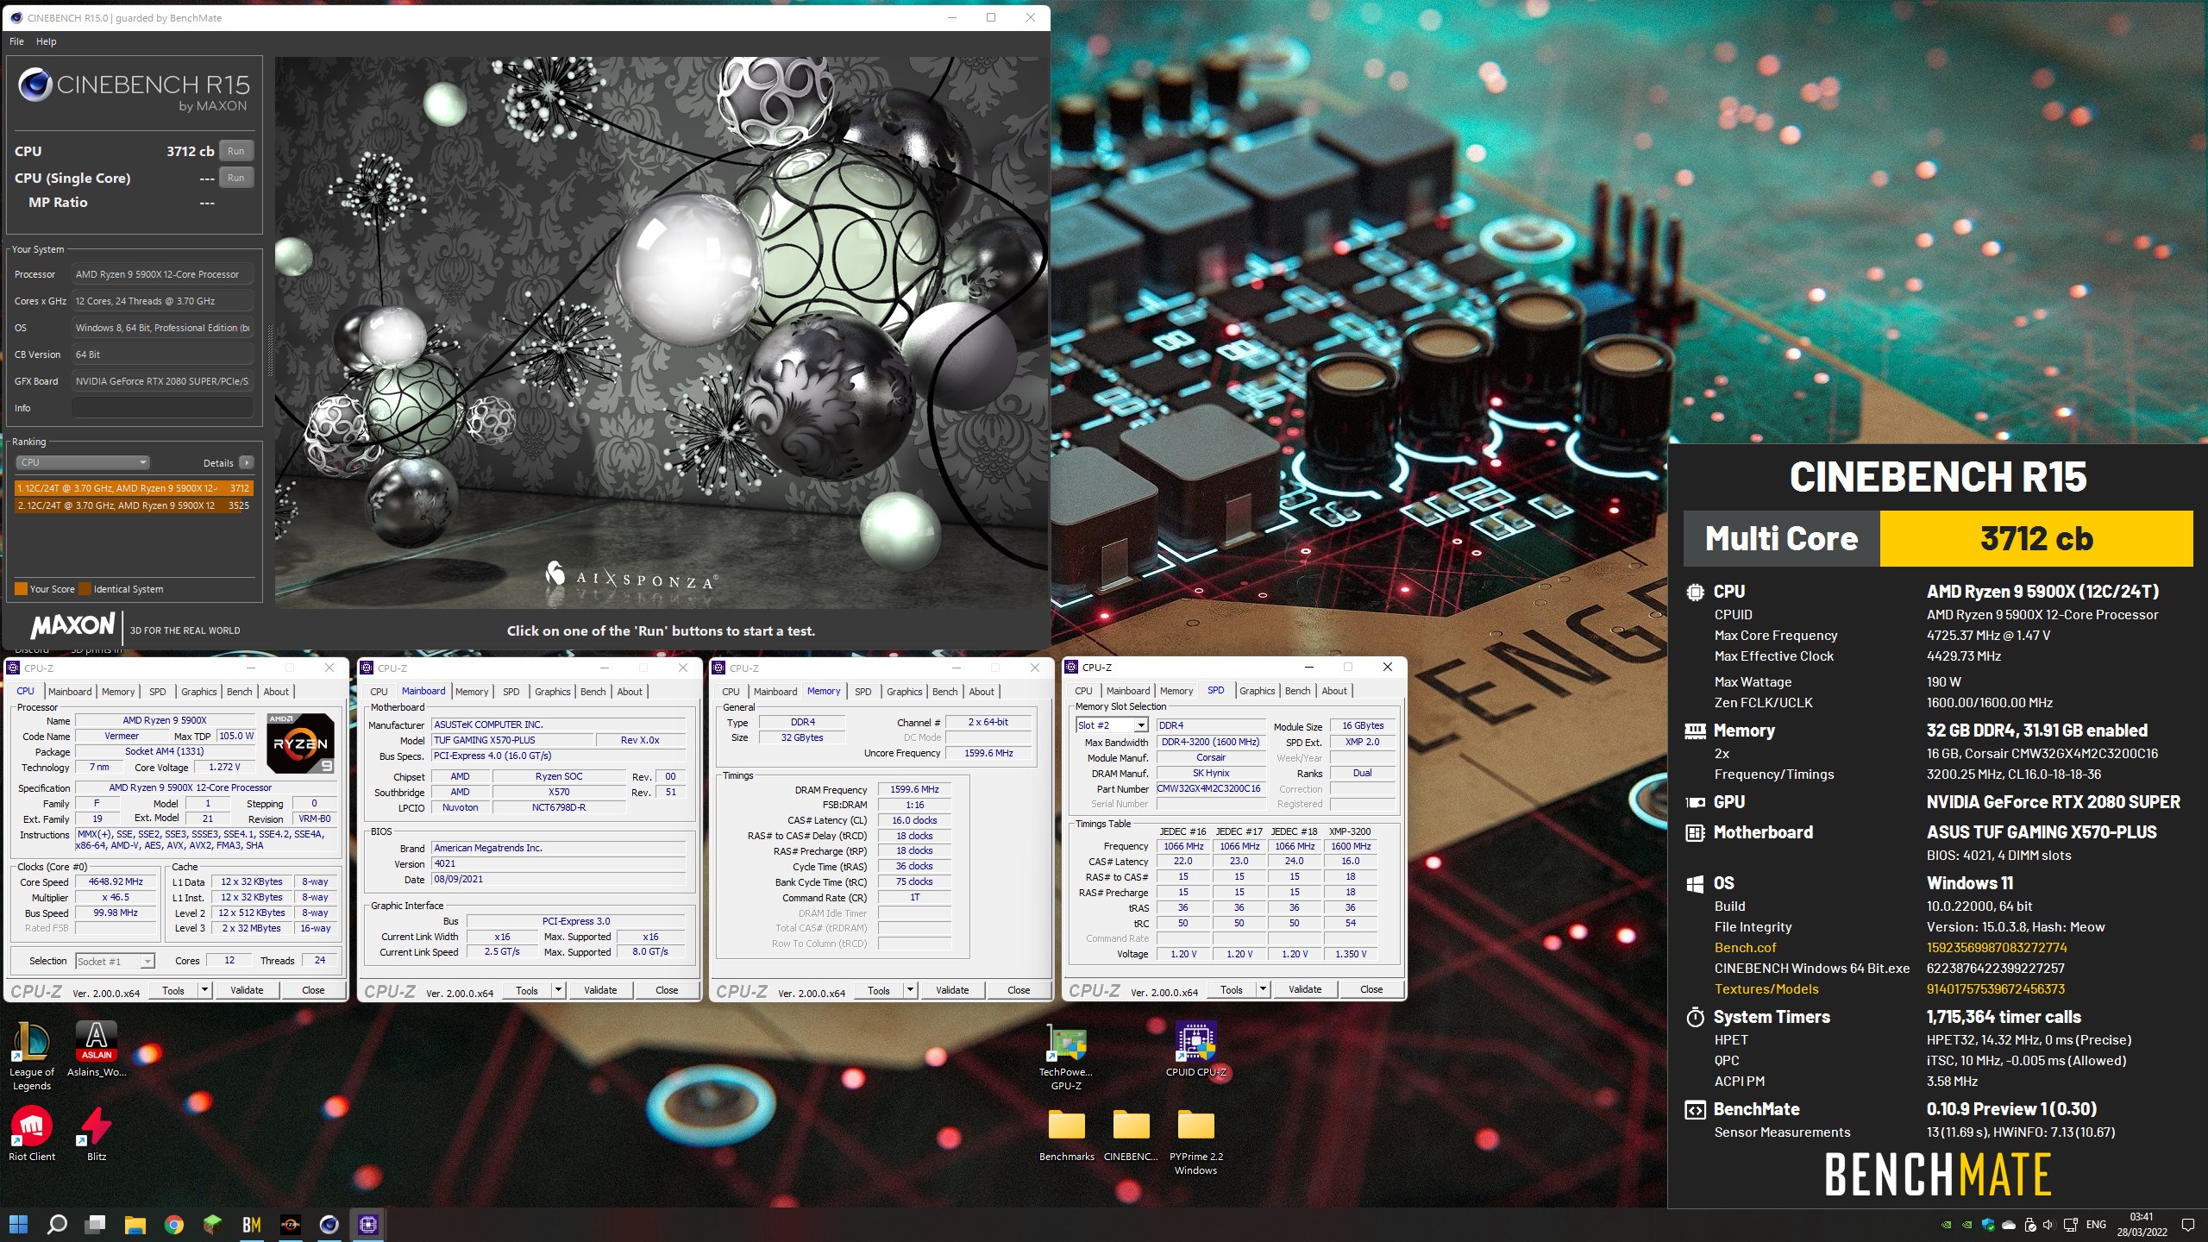Open OneDrive cloud tray icon
2208x1242 pixels.
(2009, 1225)
